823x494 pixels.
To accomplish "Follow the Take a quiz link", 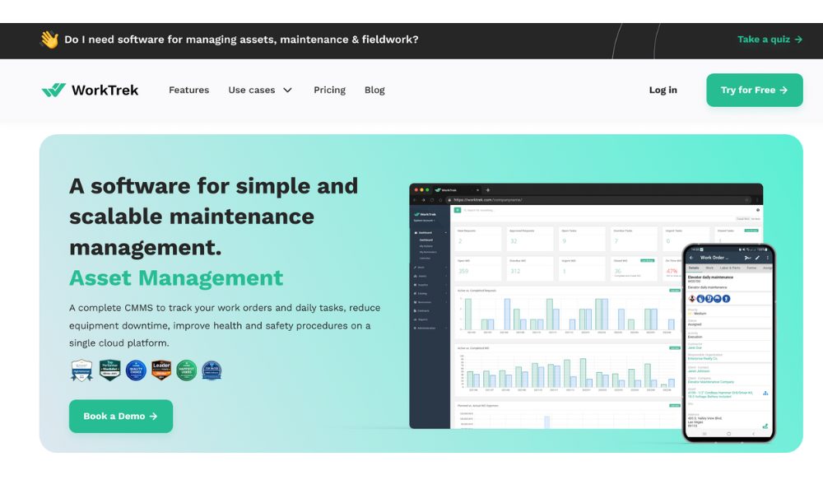I will click(x=770, y=40).
